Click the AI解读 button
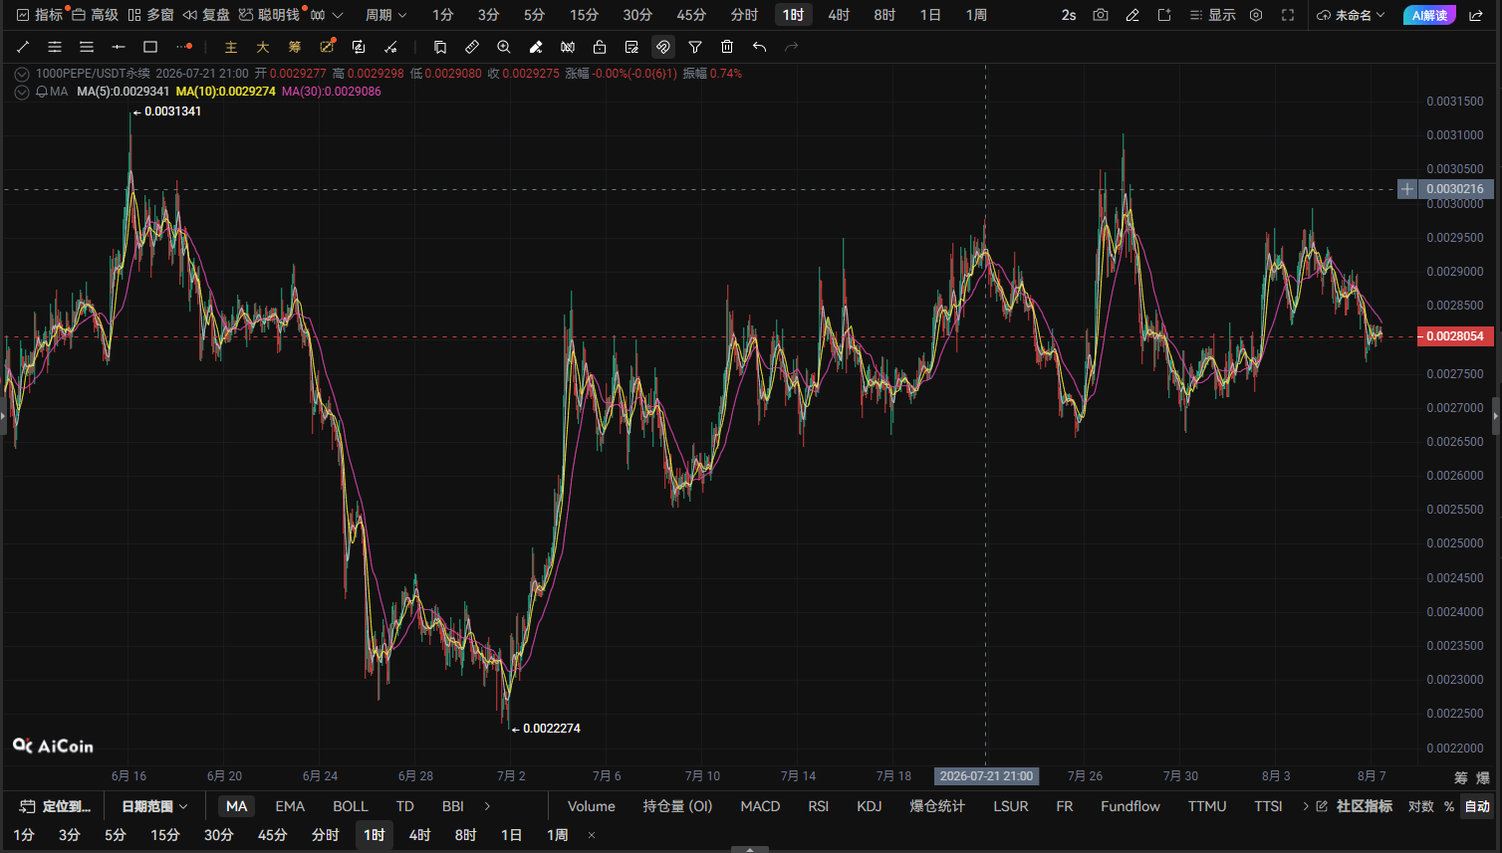The image size is (1502, 853). (x=1429, y=15)
